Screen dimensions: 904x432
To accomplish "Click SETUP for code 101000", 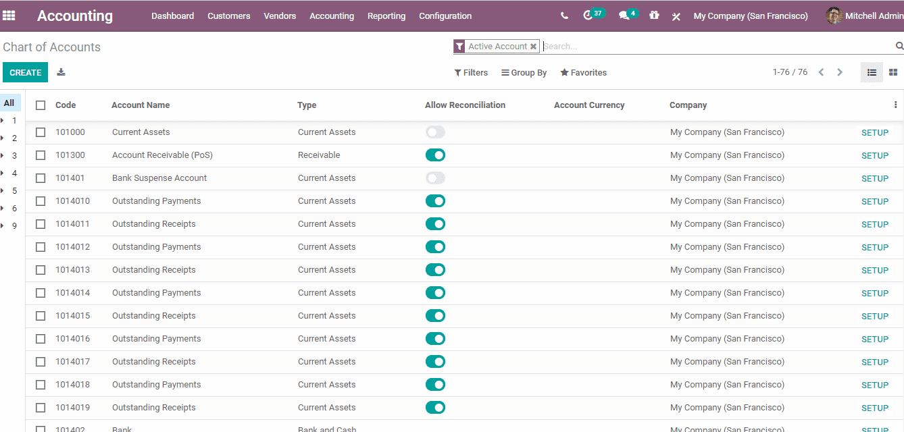I will click(875, 133).
